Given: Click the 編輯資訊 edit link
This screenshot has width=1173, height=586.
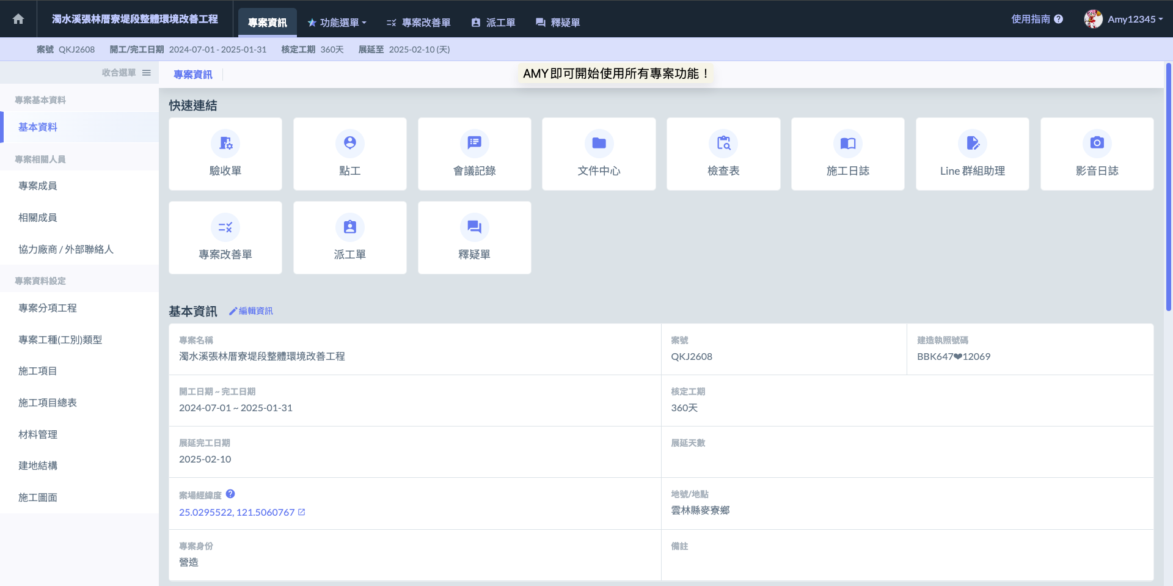Looking at the screenshot, I should pyautogui.click(x=251, y=311).
